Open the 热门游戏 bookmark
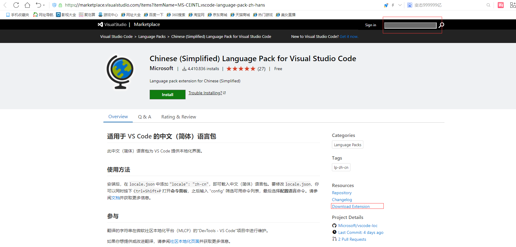Viewport: 516px width, 247px height. [x=263, y=15]
